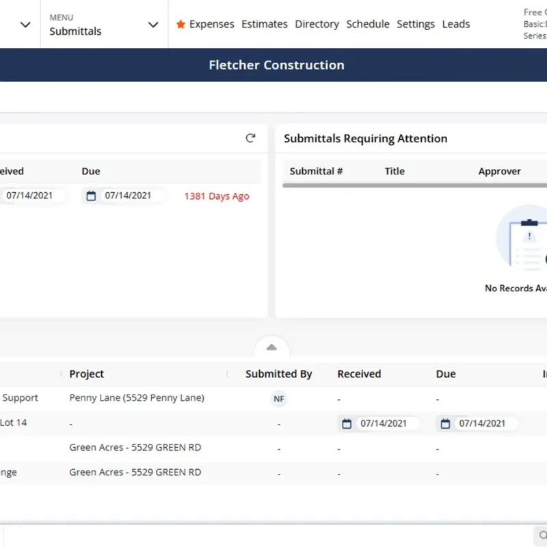Click the Submittals Requiring Attention heading
Image resolution: width=547 pixels, height=547 pixels.
(365, 139)
